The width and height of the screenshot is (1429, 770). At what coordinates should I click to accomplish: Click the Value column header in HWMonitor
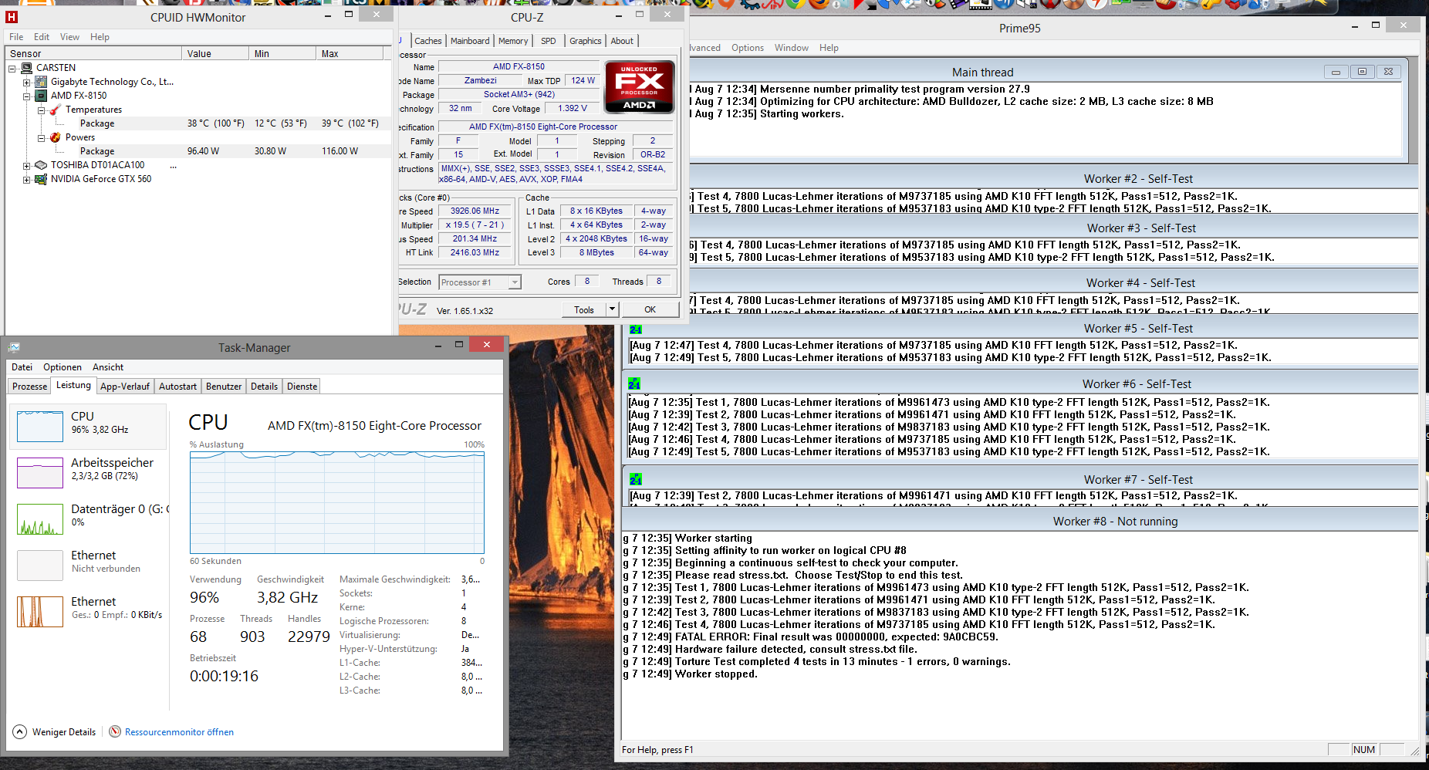(215, 53)
